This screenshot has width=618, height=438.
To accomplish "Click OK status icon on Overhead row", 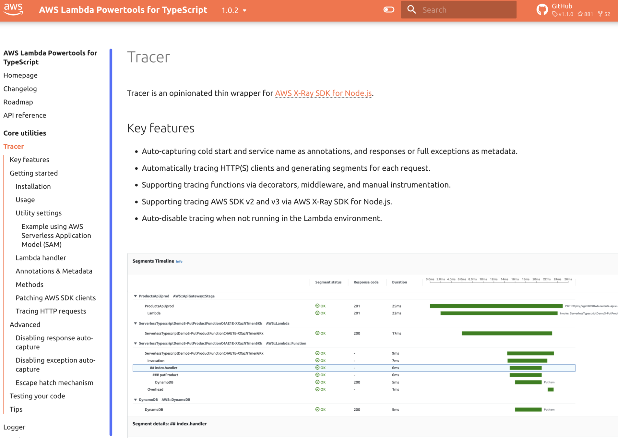I will click(317, 389).
